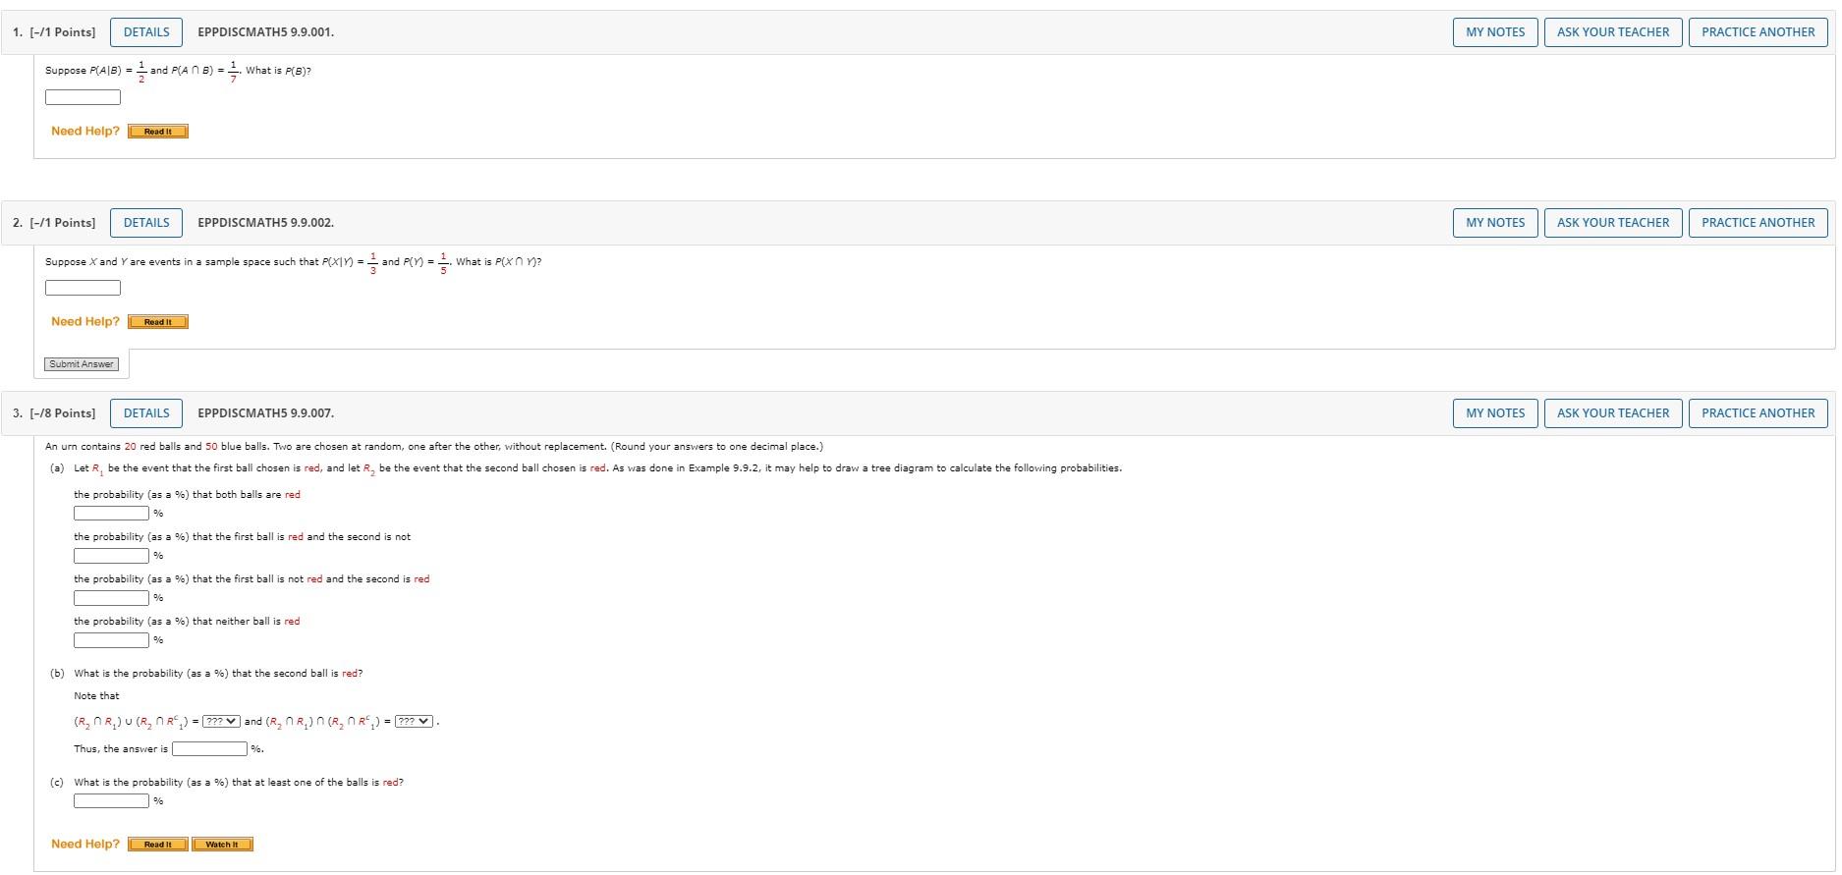Viewport: 1842px width, 875px height.
Task: Click part (c) at least one red question
Action: point(239,782)
